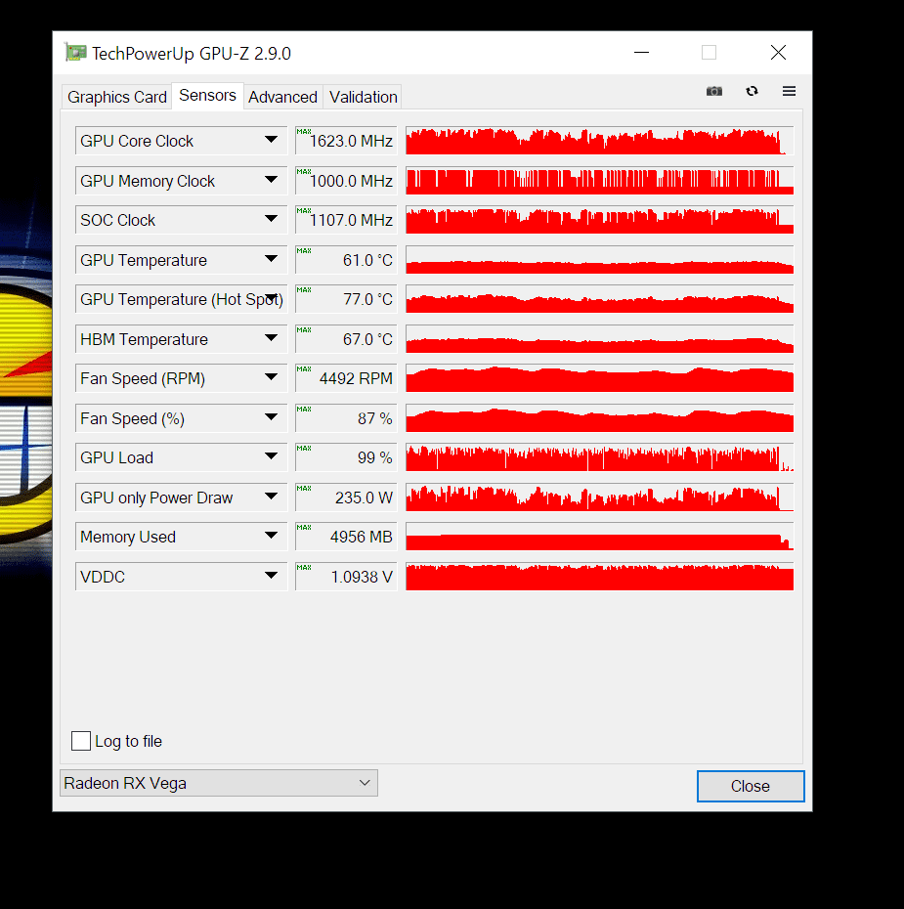This screenshot has width=904, height=909.
Task: Click the Memory Used history graph
Action: (x=600, y=537)
